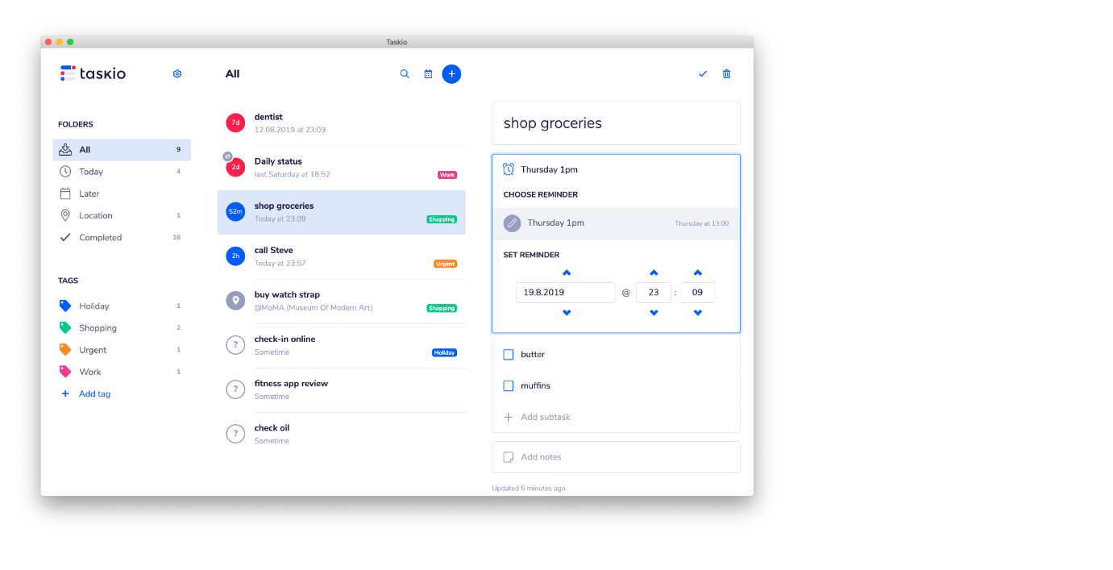Open the Later folder
Screen dimensions: 1113x570
[122, 193]
